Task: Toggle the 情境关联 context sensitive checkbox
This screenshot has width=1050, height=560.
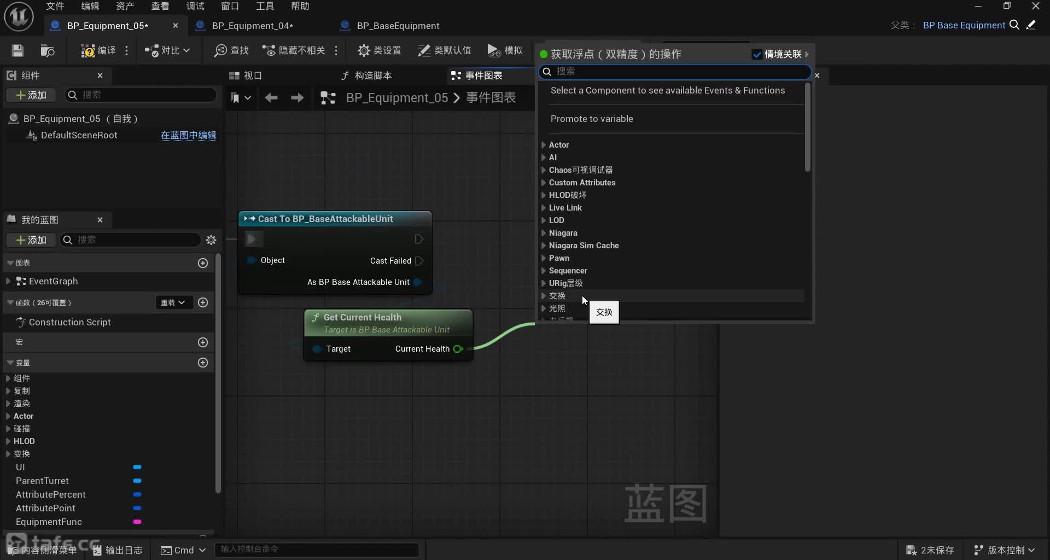Action: (x=757, y=54)
